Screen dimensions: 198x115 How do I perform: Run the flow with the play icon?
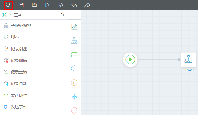pos(47,5)
